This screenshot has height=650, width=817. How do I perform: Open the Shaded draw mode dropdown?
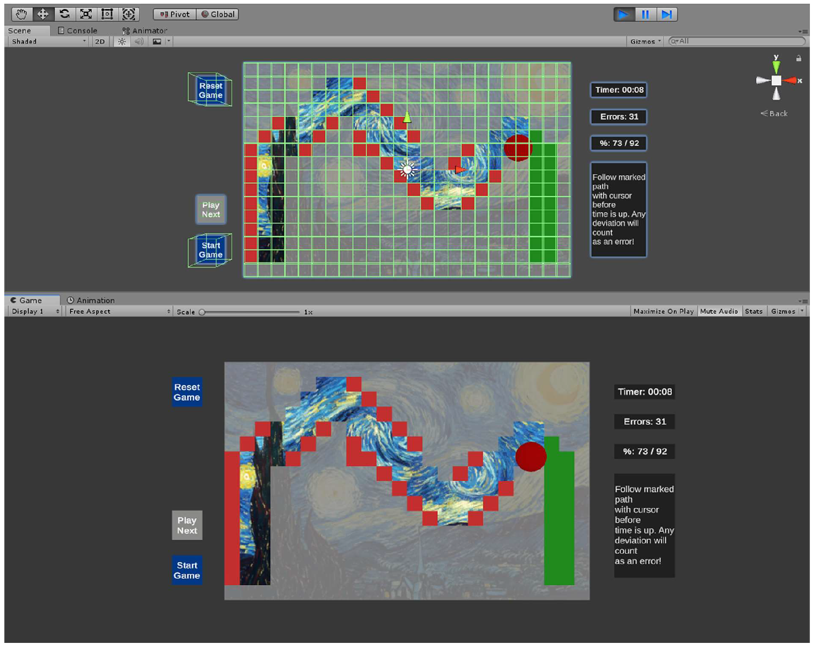pos(48,42)
